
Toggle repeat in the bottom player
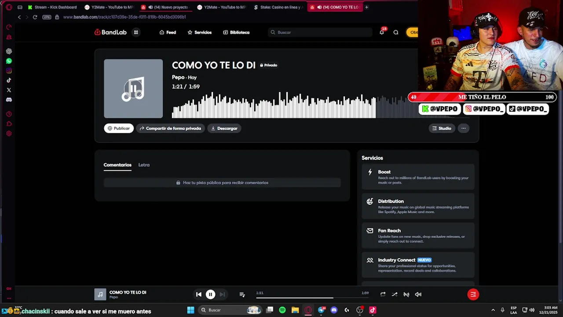383,295
